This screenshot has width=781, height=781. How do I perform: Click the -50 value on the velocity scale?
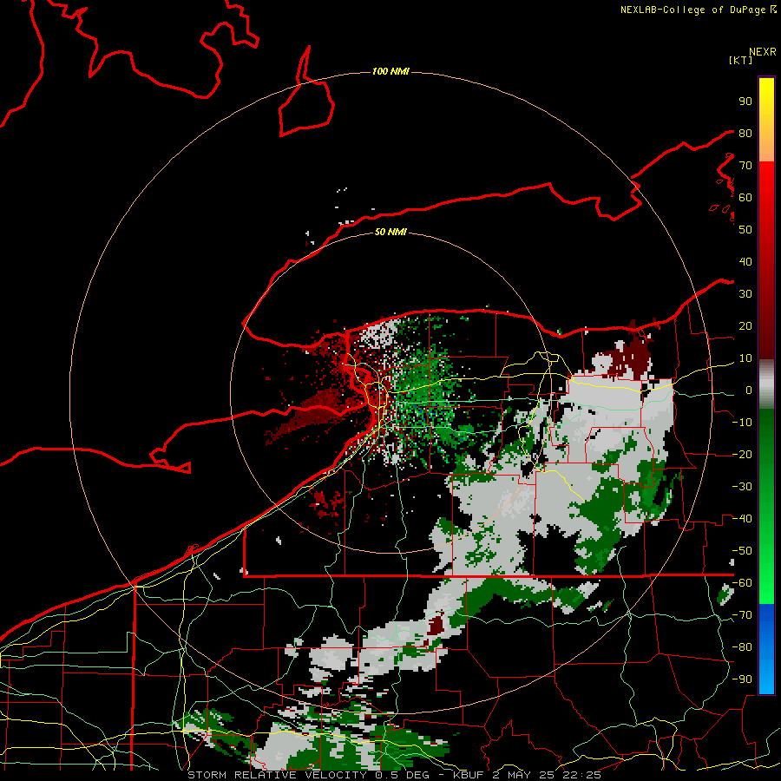pos(742,551)
